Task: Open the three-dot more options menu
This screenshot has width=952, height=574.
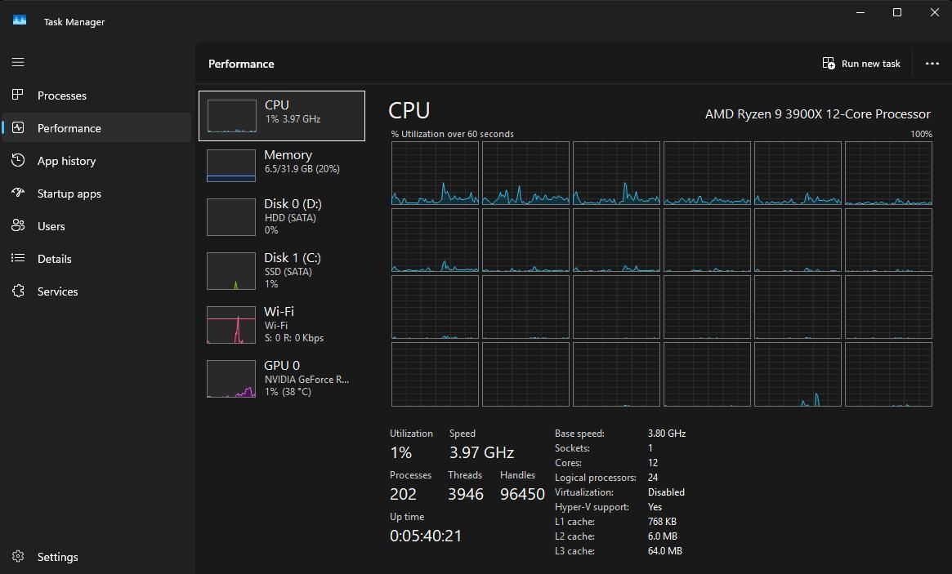Action: (x=932, y=63)
